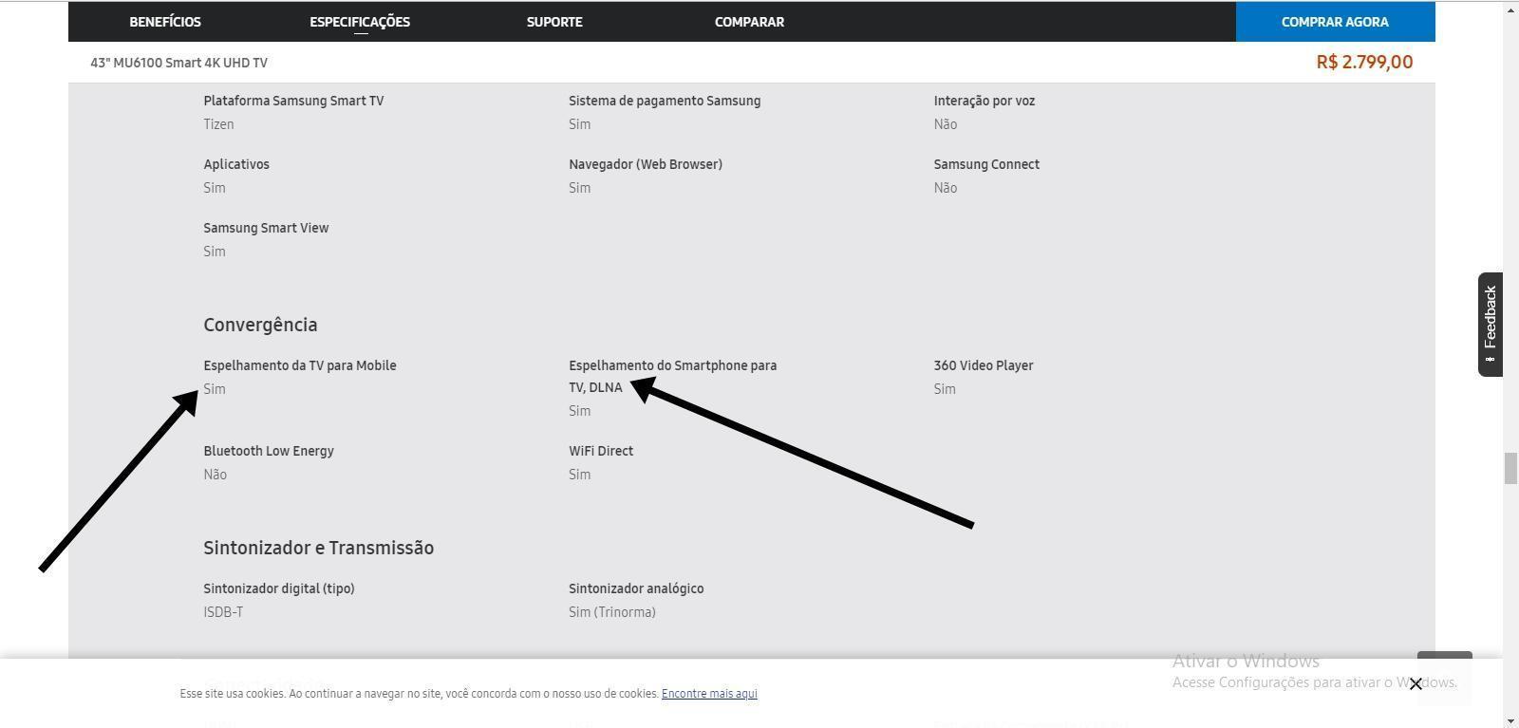Click the Sim value under Samsung Smart View
The image size is (1519, 728).
pyautogui.click(x=214, y=252)
